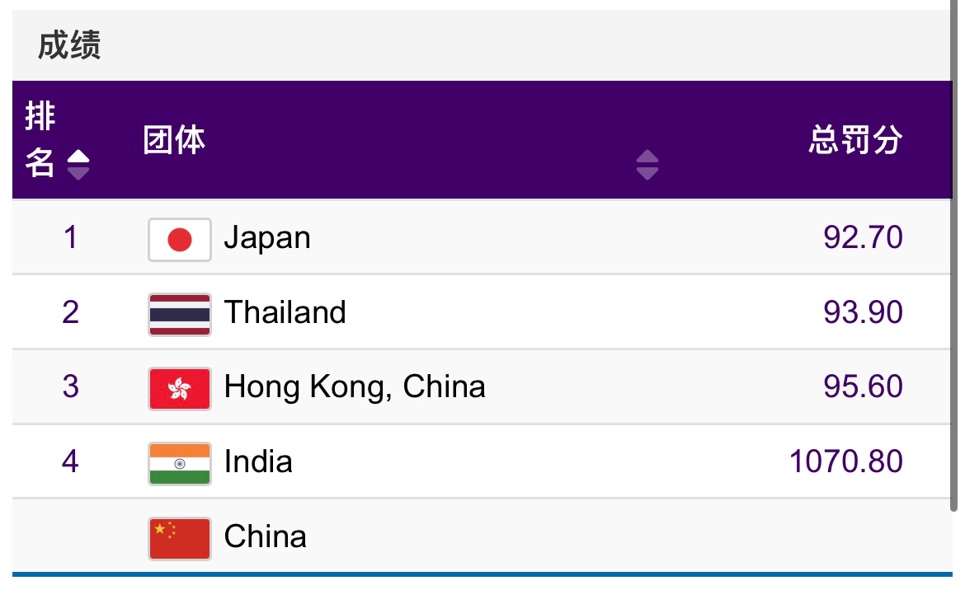
Task: Sort teams using the 团体 column arrows
Action: click(x=647, y=164)
